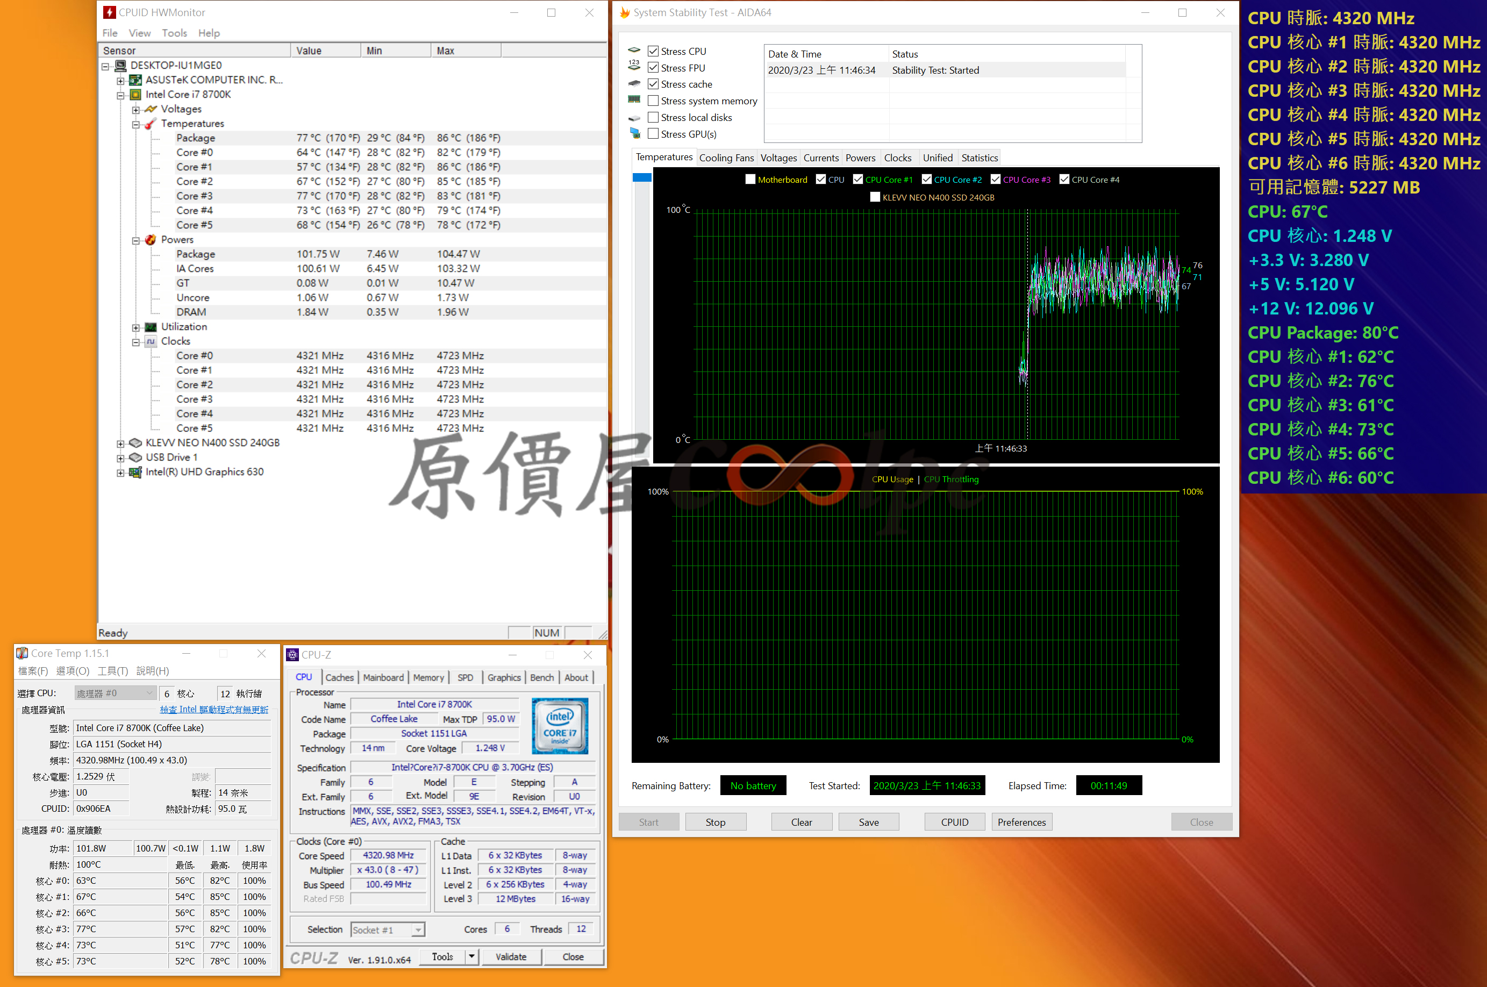Open the CPU-Z Selection Socket #1 dropdown

click(388, 929)
